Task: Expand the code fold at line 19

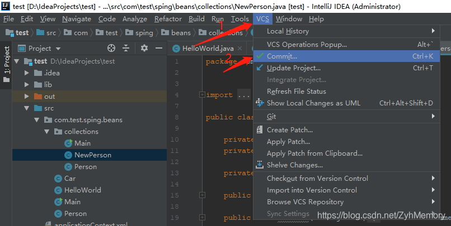Action: pos(202,218)
